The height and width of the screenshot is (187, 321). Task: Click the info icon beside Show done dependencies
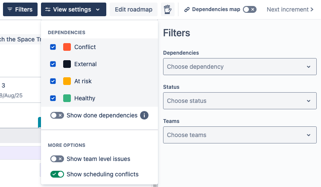(144, 115)
